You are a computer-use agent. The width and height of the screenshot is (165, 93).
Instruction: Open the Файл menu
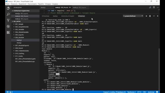click(x=7, y=4)
